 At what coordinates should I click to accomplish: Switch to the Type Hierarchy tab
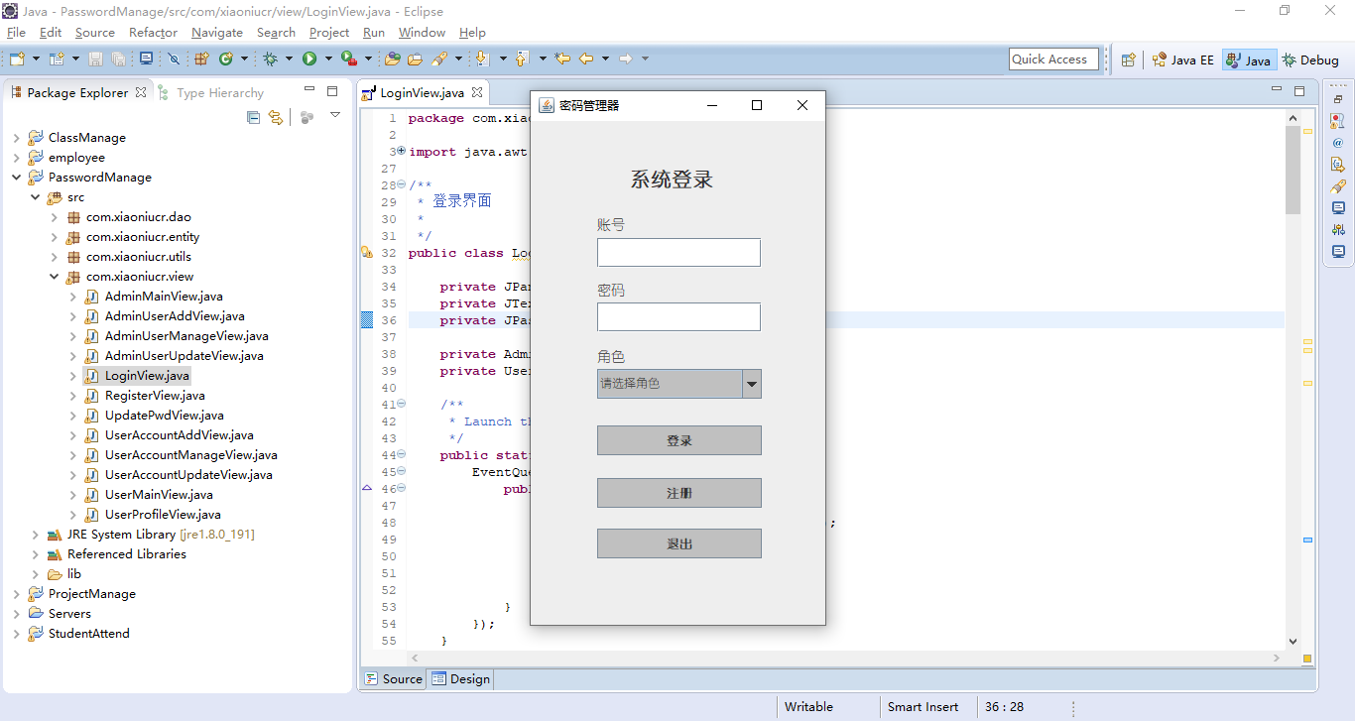tap(210, 92)
